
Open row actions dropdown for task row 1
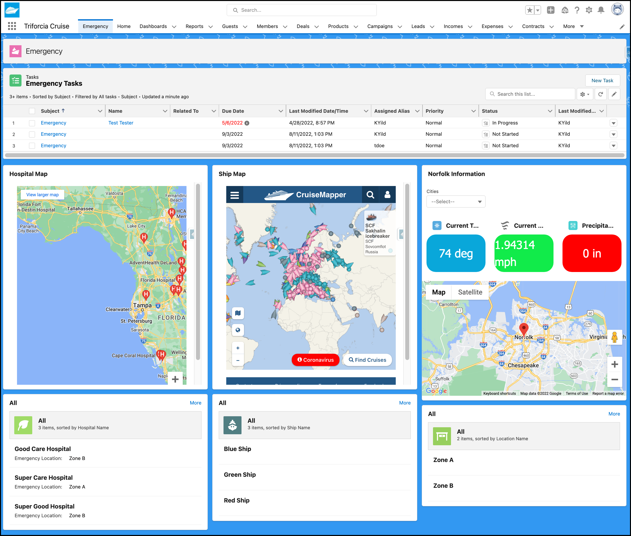[613, 123]
